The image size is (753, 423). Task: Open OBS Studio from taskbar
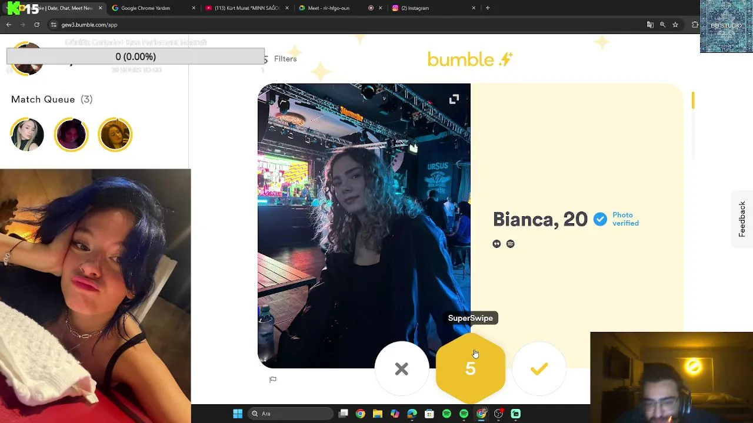[498, 414]
